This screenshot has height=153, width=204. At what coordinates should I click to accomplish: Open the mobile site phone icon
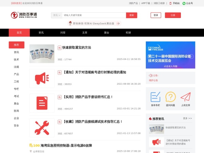(x=170, y=3)
